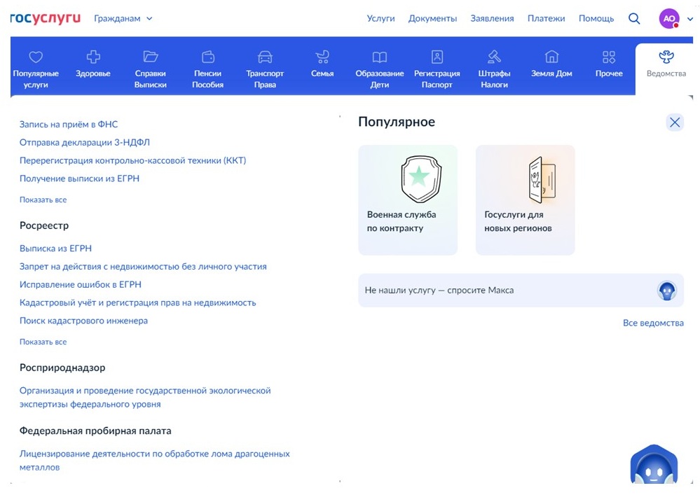Click the search magnifier icon
Image resolution: width=700 pixels, height=495 pixels.
(x=634, y=18)
